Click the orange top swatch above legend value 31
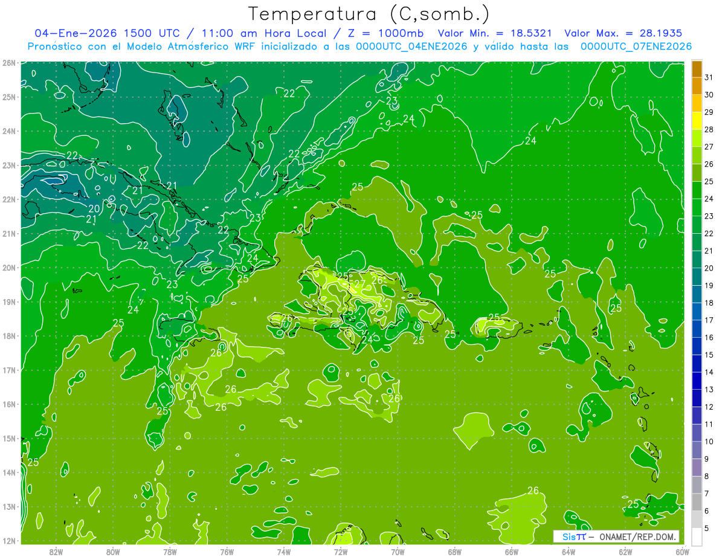This screenshot has width=725, height=560. (x=697, y=69)
